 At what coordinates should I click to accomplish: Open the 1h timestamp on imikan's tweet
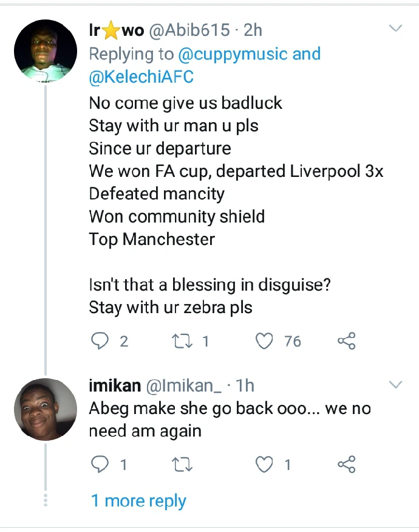pos(244,385)
